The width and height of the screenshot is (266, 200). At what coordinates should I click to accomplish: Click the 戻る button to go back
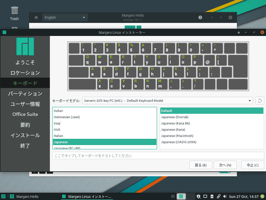coord(201,165)
